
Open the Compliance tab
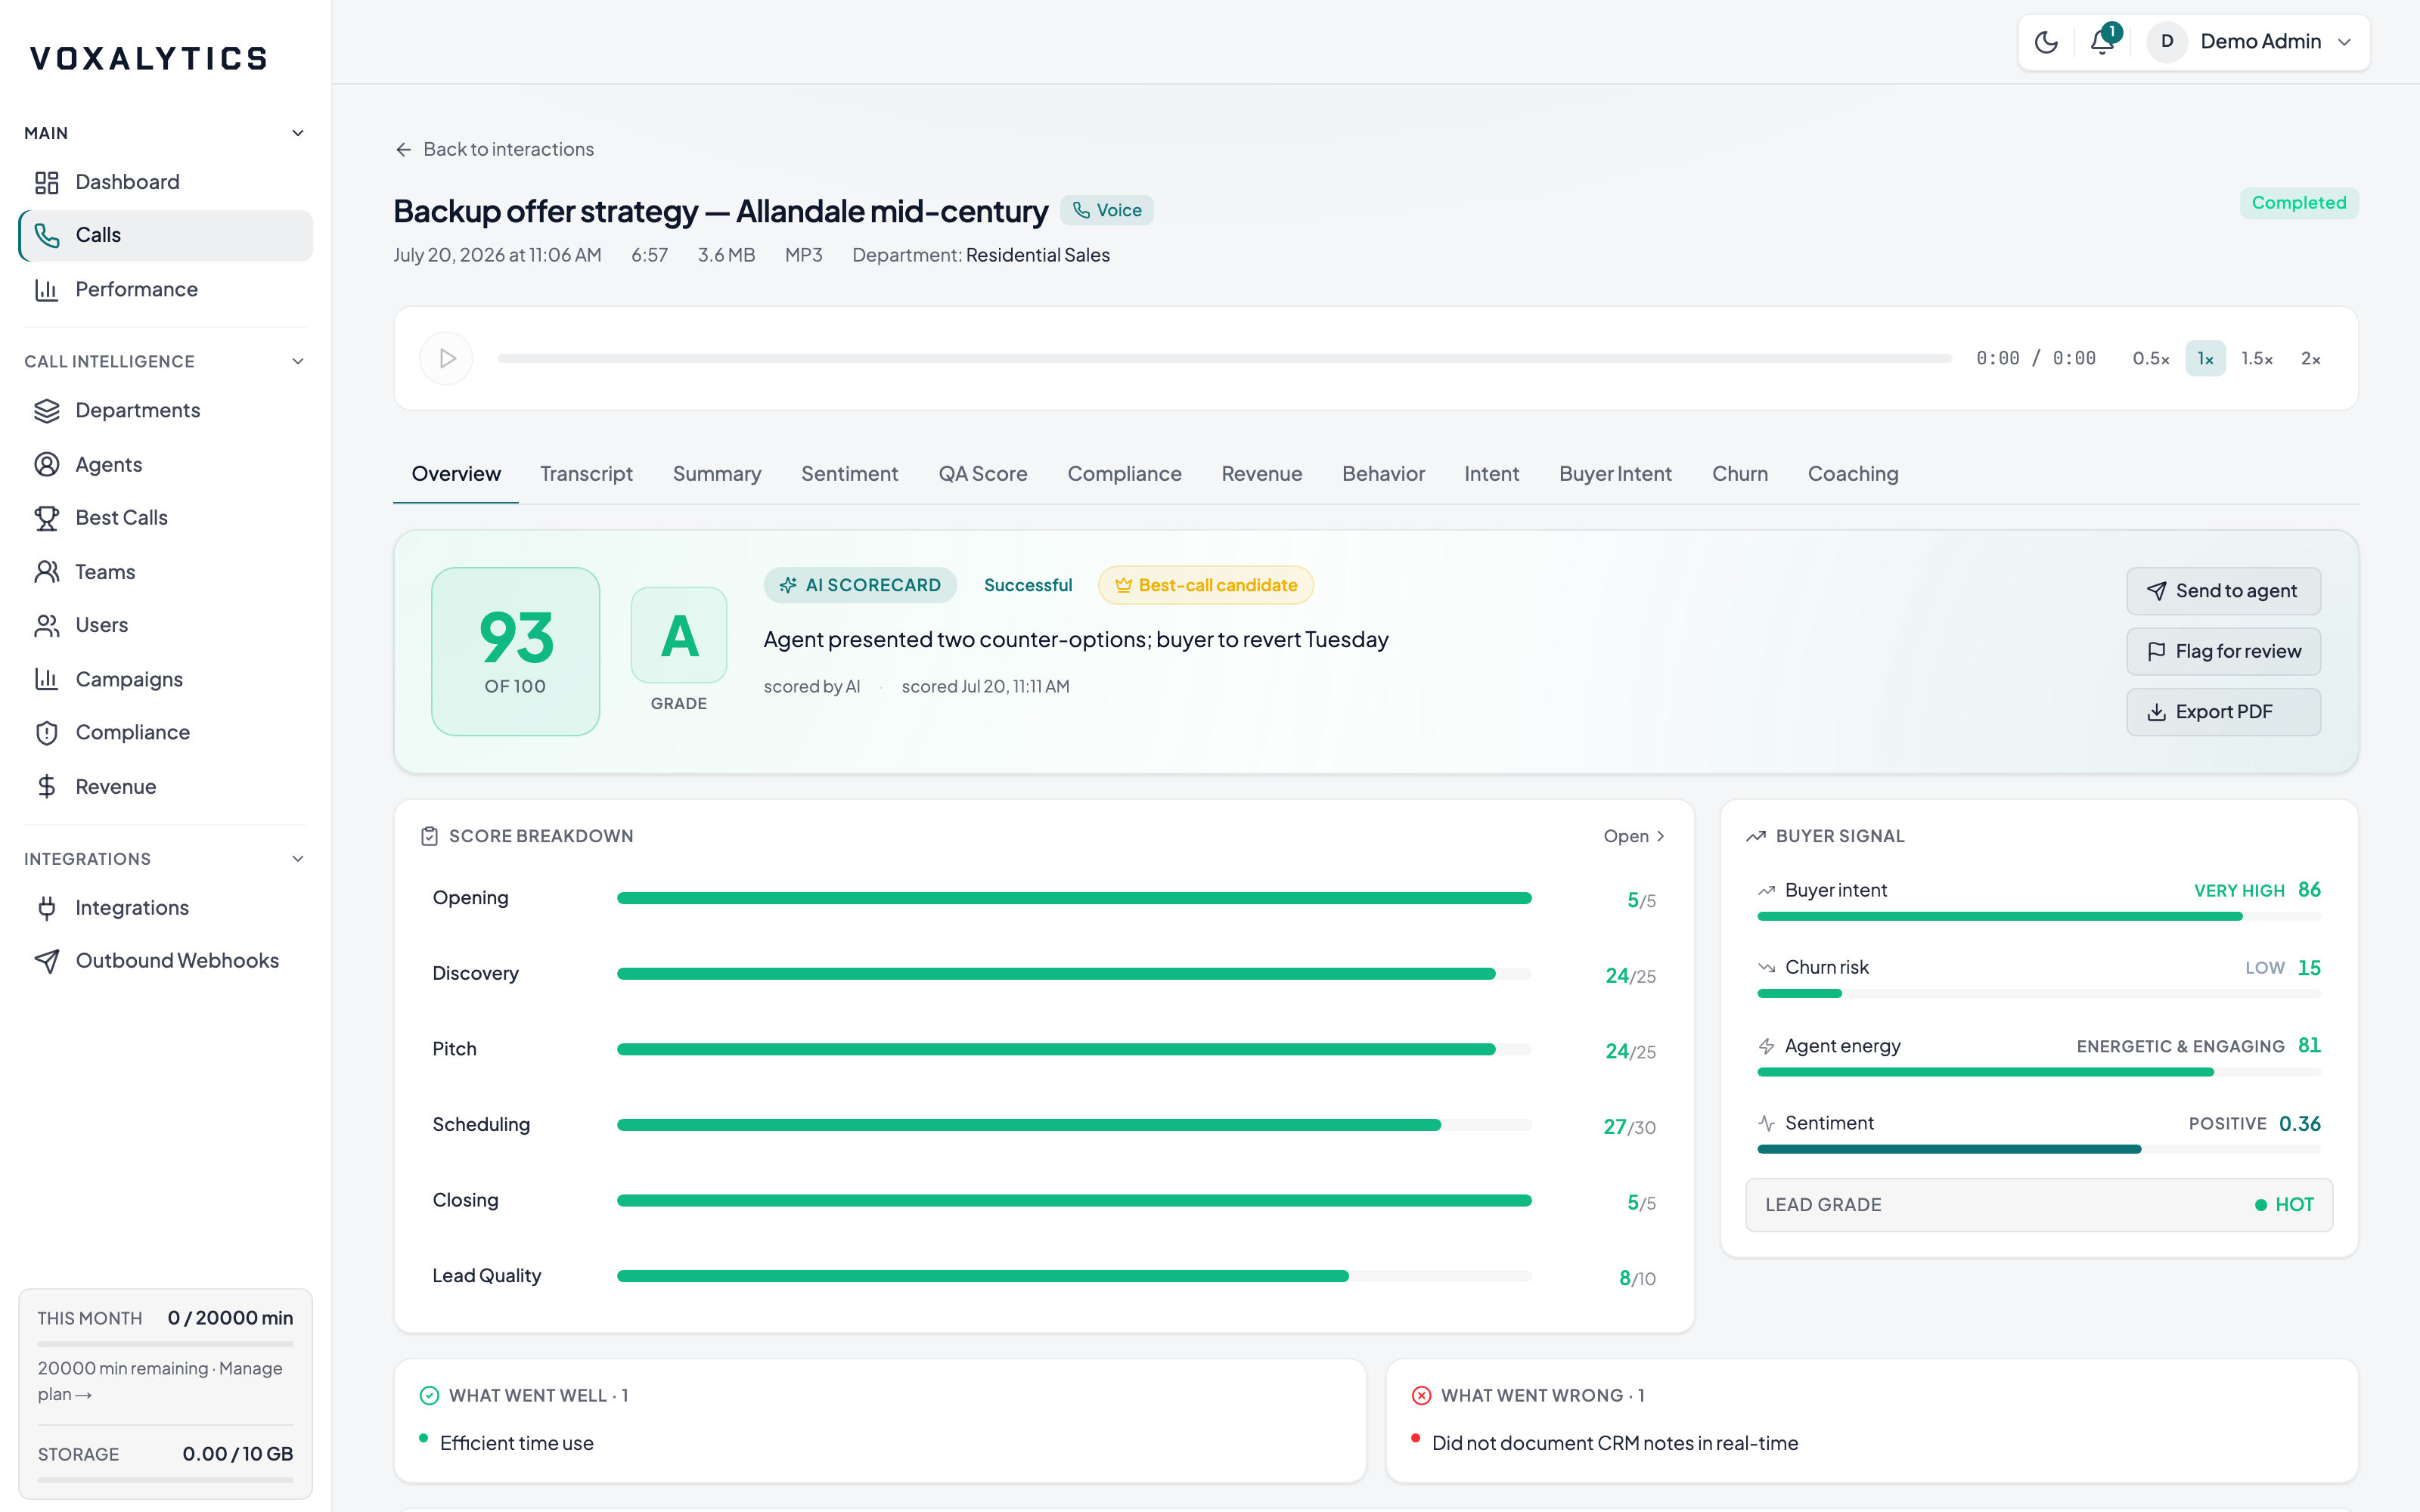(x=1124, y=474)
